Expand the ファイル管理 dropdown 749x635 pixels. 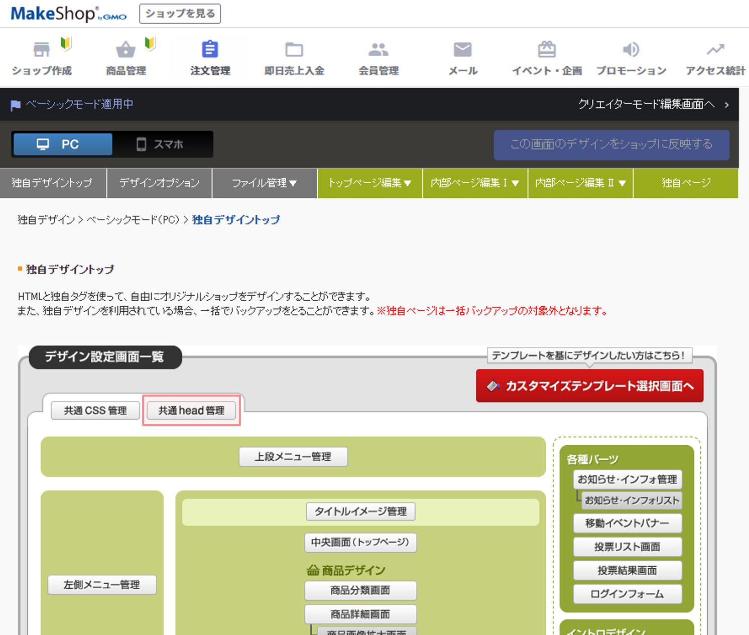tap(265, 183)
